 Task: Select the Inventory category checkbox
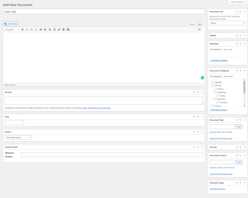(x=218, y=102)
